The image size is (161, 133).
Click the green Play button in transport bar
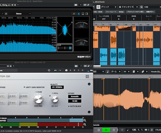click(x=106, y=130)
